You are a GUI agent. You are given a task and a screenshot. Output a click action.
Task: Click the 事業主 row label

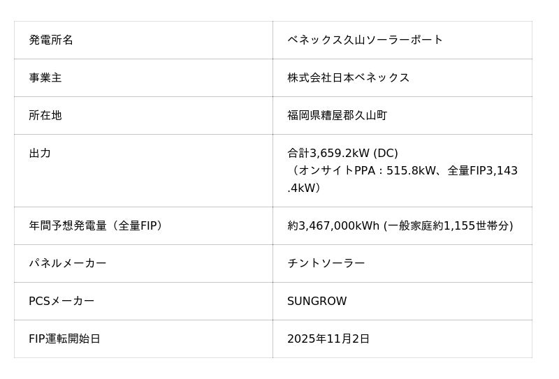click(45, 77)
